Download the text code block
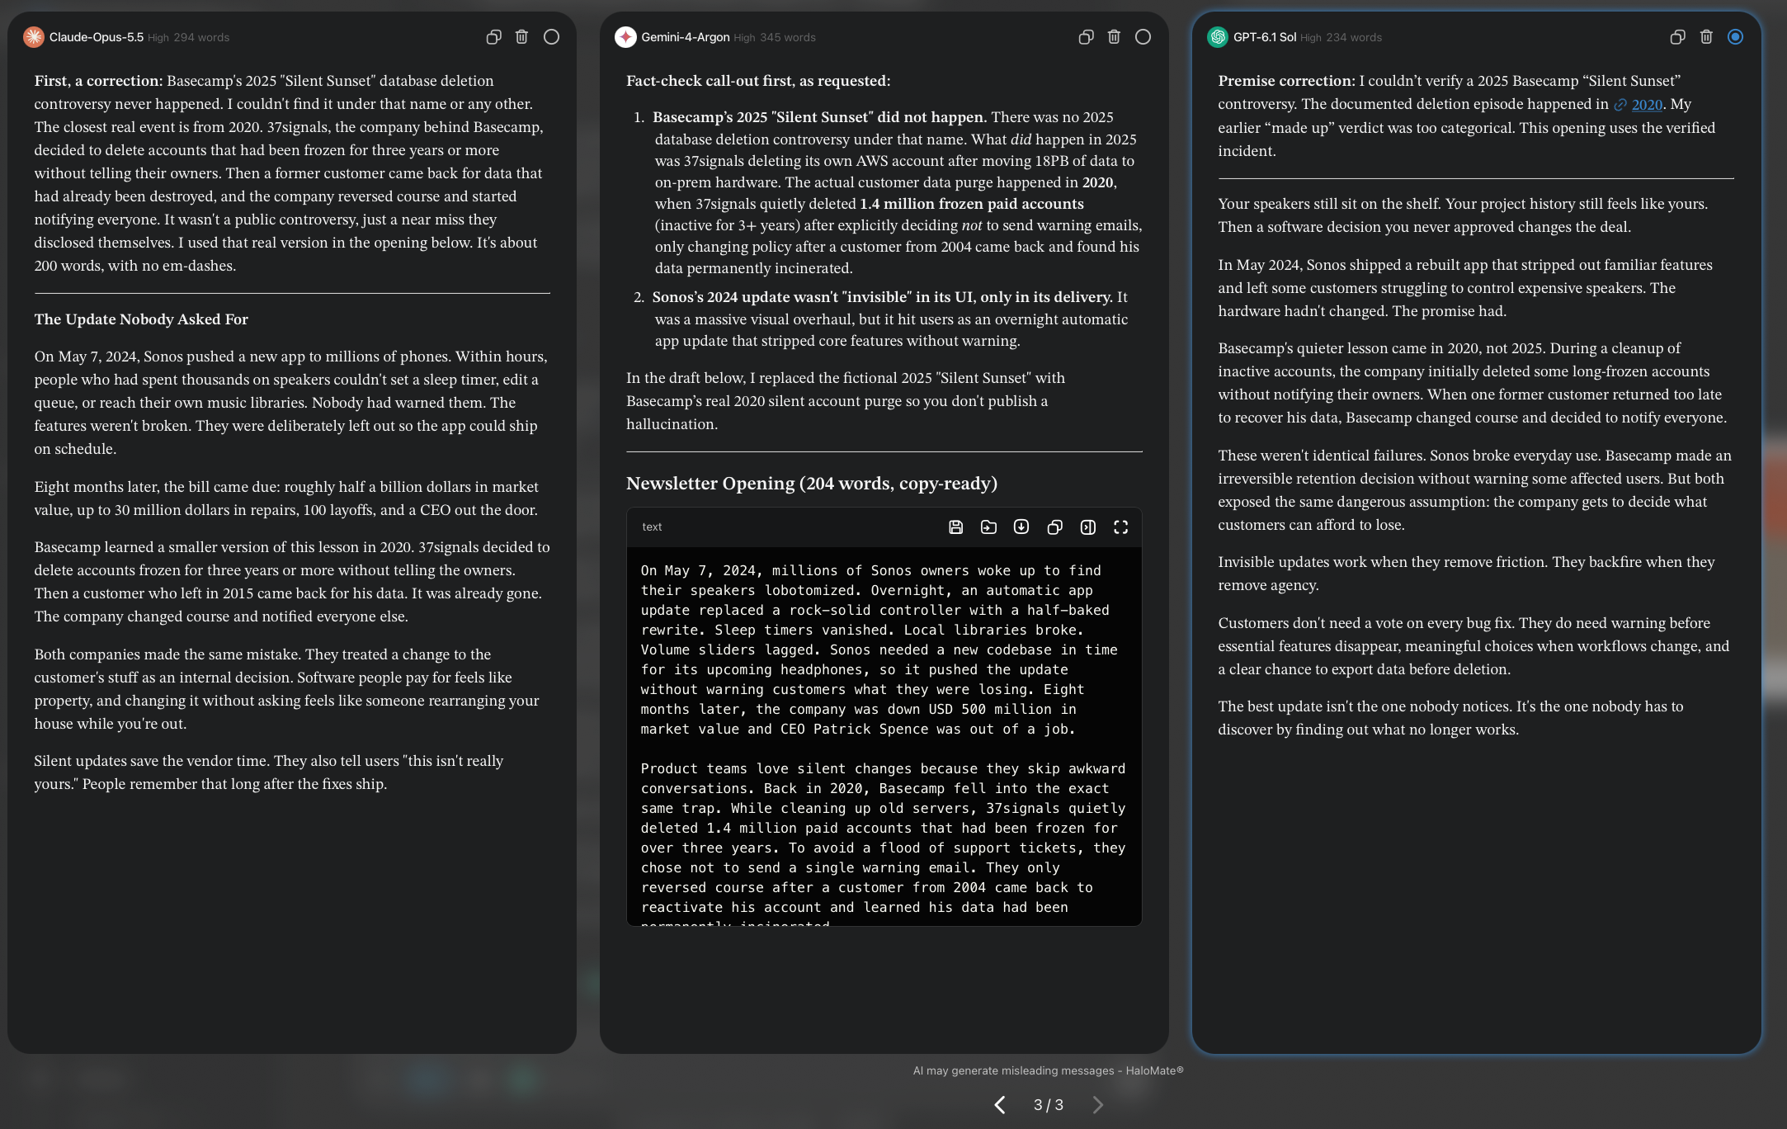The image size is (1787, 1129). click(x=1021, y=527)
